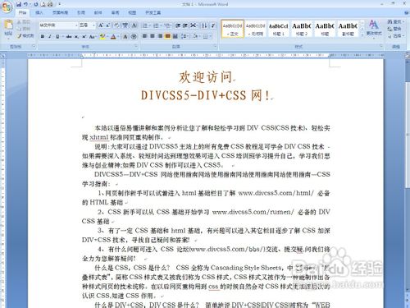This screenshot has width=410, height=308.
Task: Switch to the 视图 (View) tab
Action: point(132,12)
